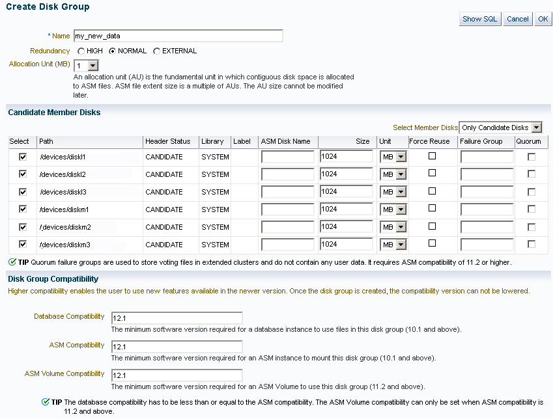This screenshot has width=553, height=419.
Task: Click the Show SQL button
Action: point(479,19)
